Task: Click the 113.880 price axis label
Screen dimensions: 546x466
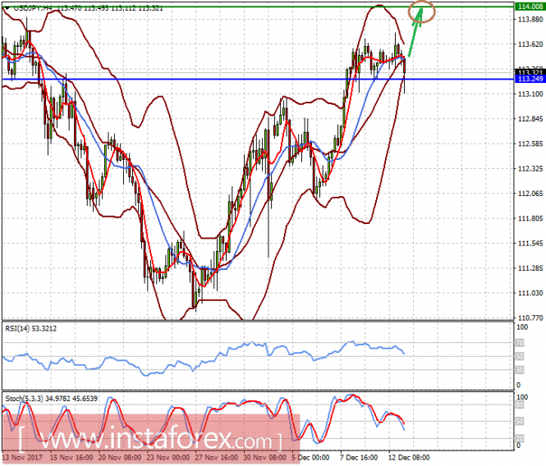Action: pos(530,20)
